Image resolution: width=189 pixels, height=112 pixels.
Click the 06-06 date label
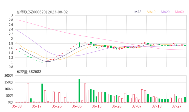click(x=77, y=106)
